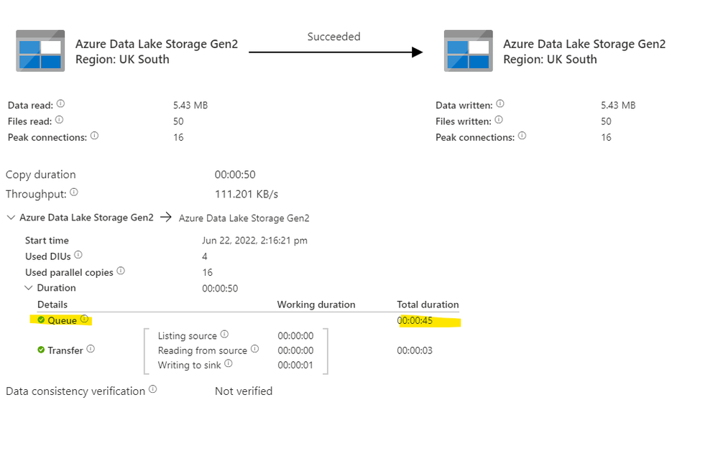Click the Start time label
The image size is (718, 461).
point(47,241)
